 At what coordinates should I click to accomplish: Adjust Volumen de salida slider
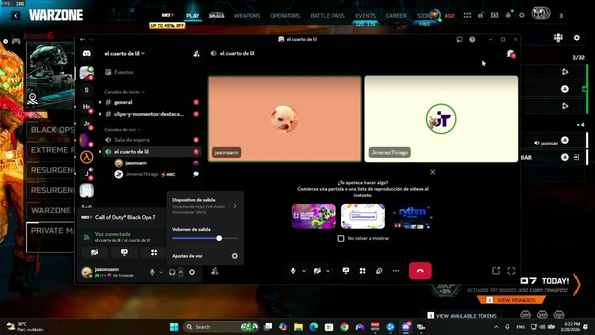[205, 238]
